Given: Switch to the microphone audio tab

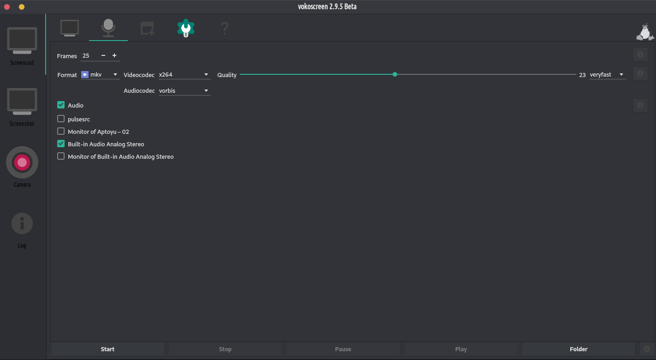Looking at the screenshot, I should (108, 28).
